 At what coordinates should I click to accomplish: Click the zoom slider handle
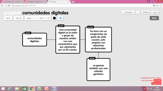coord(41,18)
